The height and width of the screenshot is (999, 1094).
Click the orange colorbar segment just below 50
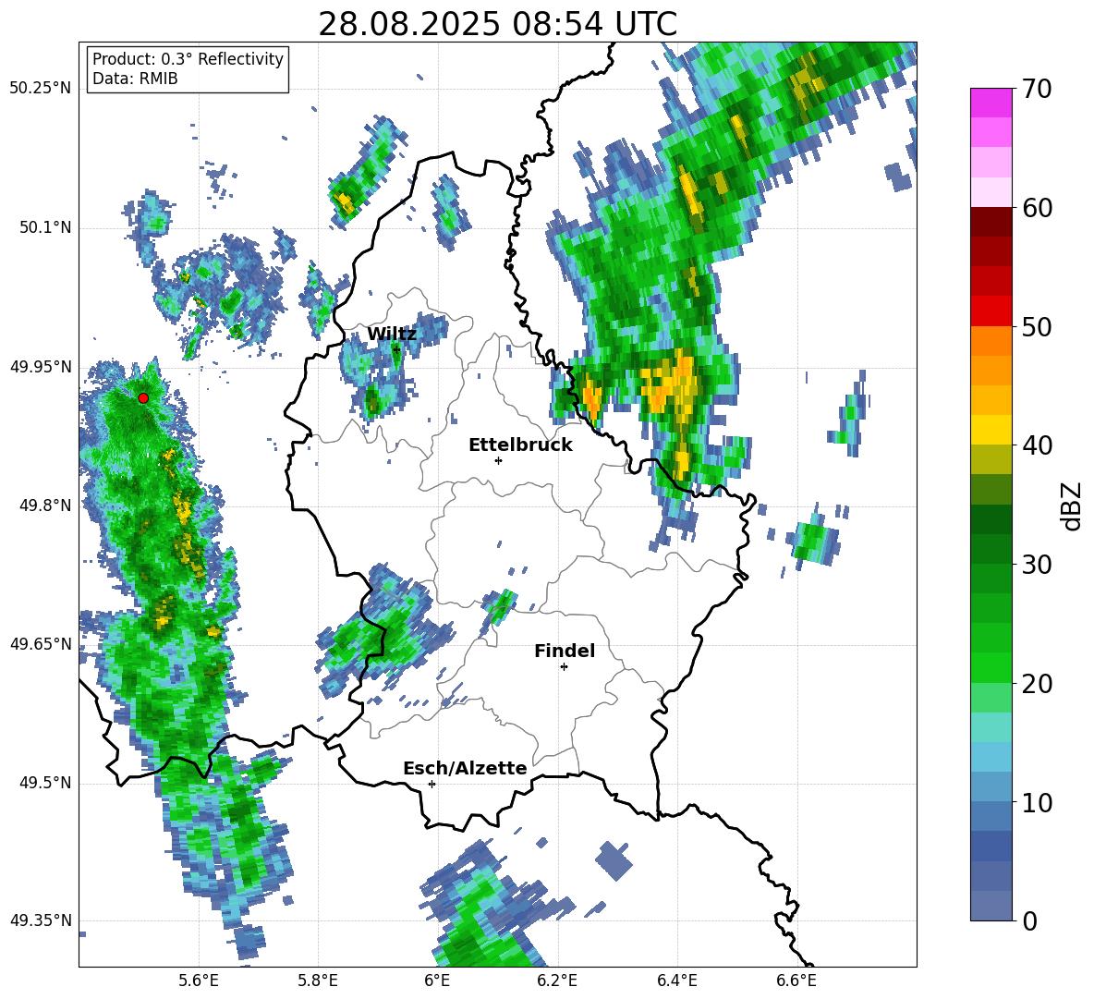pos(991,341)
